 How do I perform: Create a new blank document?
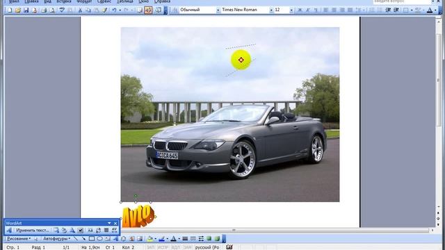tap(9, 10)
